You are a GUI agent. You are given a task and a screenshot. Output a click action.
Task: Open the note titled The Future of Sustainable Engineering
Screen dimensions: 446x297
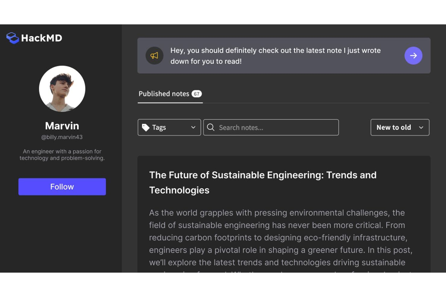[262, 182]
